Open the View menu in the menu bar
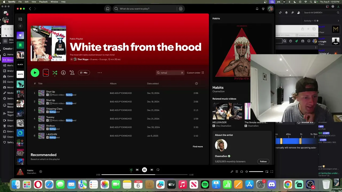 (x=34, y=2)
